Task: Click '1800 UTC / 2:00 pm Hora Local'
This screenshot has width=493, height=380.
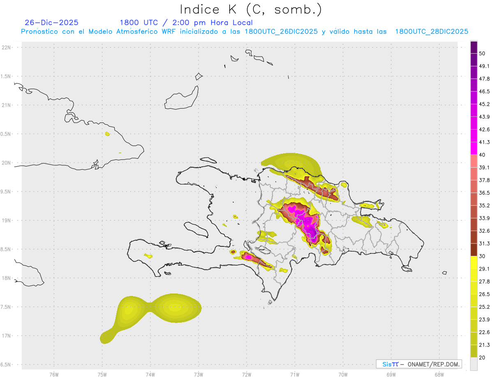Action: coord(186,23)
